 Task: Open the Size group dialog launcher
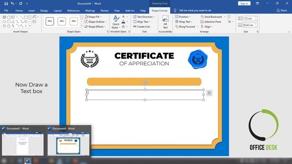(x=257, y=32)
